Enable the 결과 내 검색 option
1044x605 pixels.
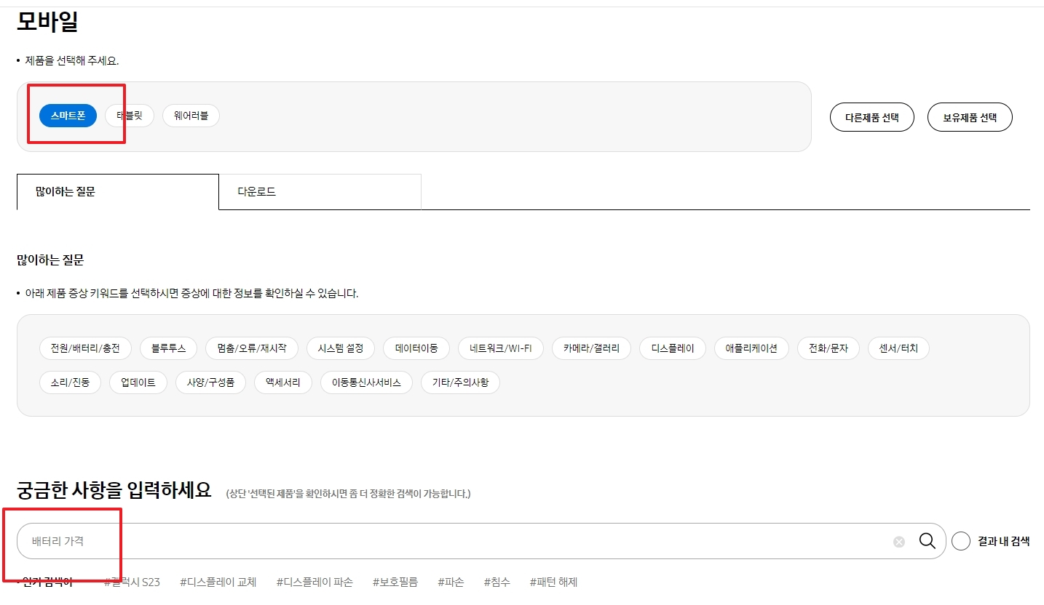(x=961, y=541)
